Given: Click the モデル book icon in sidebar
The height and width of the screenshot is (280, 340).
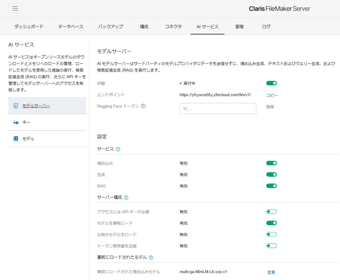Looking at the screenshot, I should (16, 139).
